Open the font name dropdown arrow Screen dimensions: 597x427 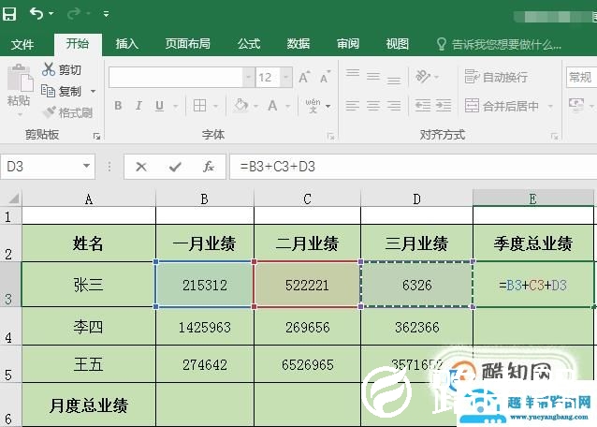click(x=249, y=78)
